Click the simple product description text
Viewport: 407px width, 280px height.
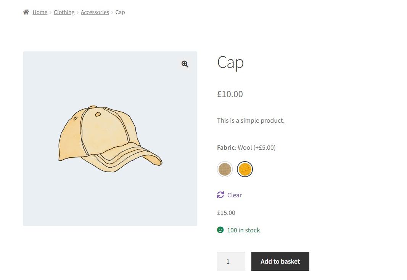pos(251,120)
